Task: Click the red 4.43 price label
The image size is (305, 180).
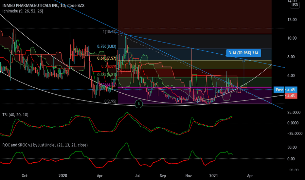Action: tap(291, 96)
